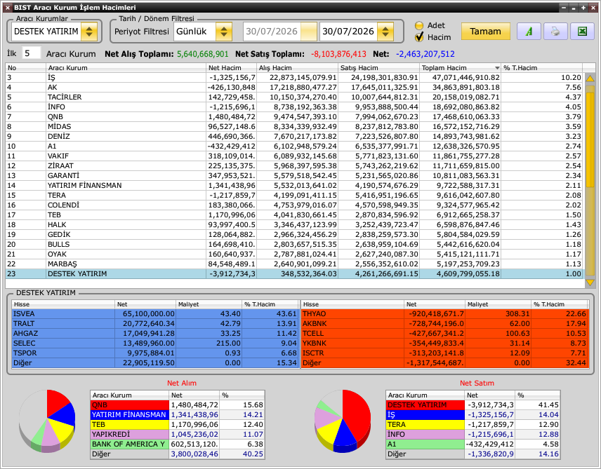Click the GARANTİ row
601x469 pixels.
pyautogui.click(x=294, y=175)
